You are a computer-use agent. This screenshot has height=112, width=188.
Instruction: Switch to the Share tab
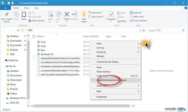pos(27,8)
